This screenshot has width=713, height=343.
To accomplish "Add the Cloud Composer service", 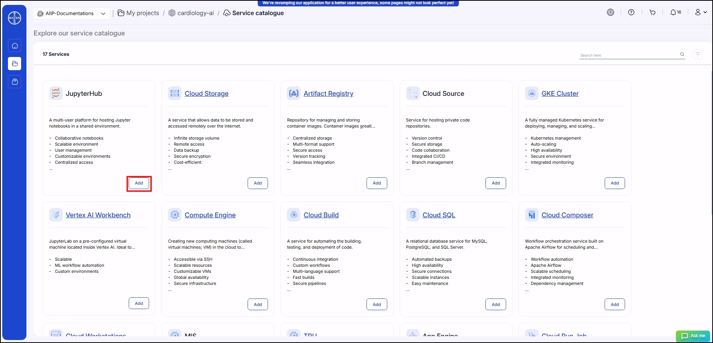I will coord(614,305).
